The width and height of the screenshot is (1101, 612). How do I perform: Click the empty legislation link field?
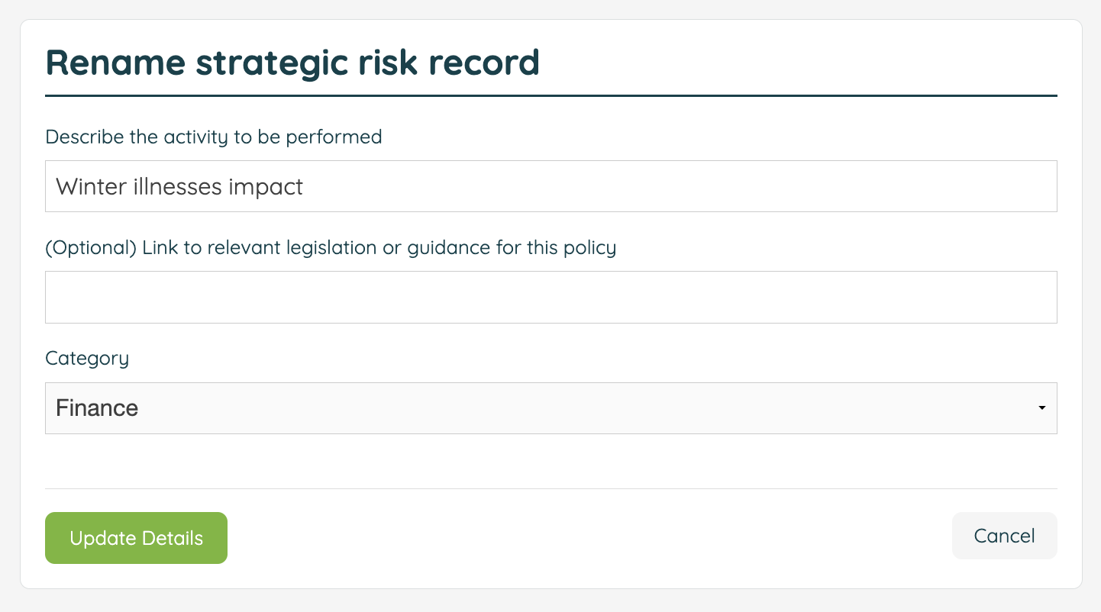[550, 297]
